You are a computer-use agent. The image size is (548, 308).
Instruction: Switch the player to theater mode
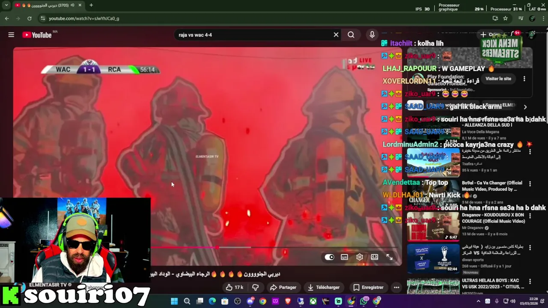[375, 257]
